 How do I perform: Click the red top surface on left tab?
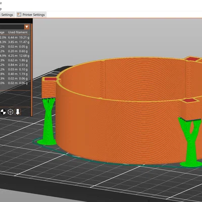50,79
